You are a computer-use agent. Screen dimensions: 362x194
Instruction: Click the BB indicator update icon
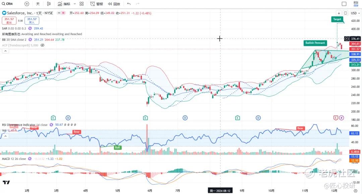point(30,39)
